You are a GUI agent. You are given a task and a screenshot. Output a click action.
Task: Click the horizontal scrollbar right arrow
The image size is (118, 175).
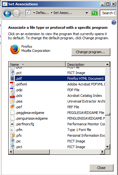point(103,152)
